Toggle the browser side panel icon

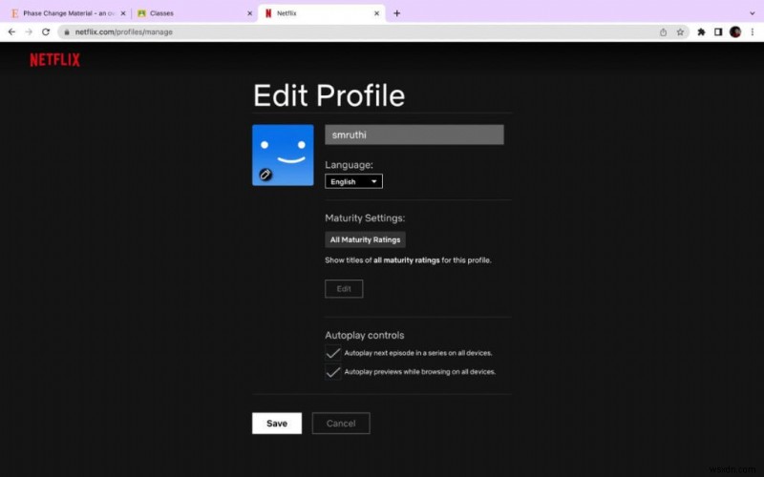[718, 32]
